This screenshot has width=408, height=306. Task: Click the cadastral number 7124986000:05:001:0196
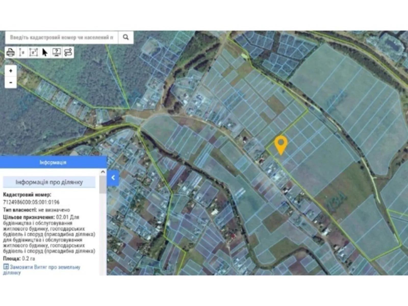[x=31, y=202]
